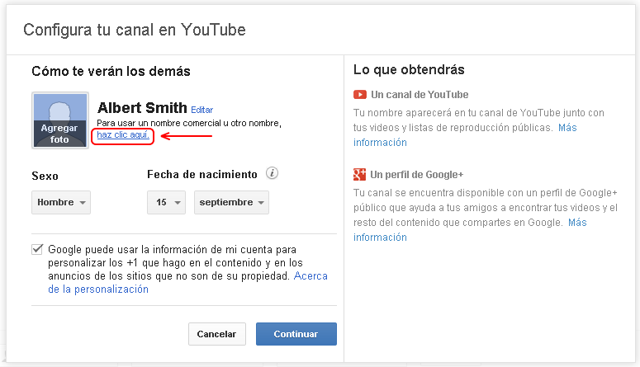Click the 'Fecha de nacimiento' label
The width and height of the screenshot is (640, 367).
202,175
